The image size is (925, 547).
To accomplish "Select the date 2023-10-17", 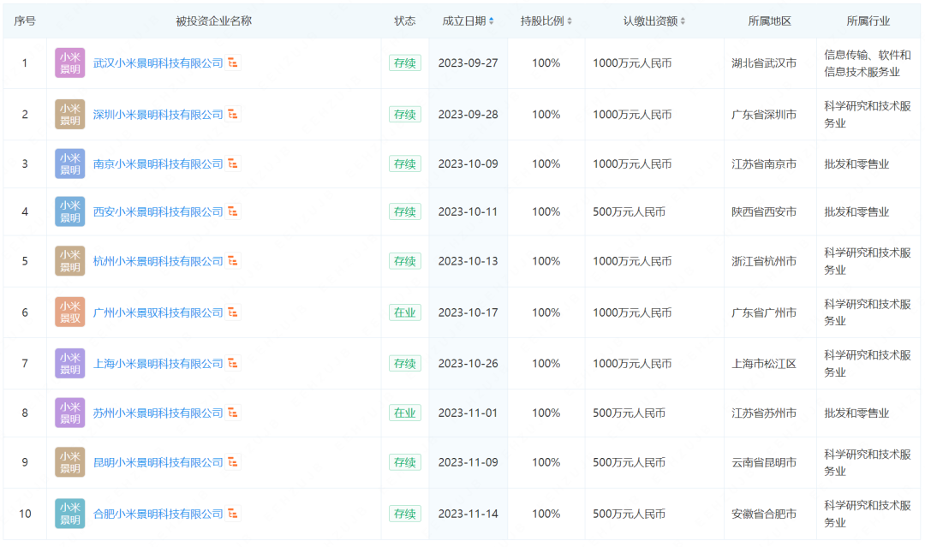I will tap(468, 312).
